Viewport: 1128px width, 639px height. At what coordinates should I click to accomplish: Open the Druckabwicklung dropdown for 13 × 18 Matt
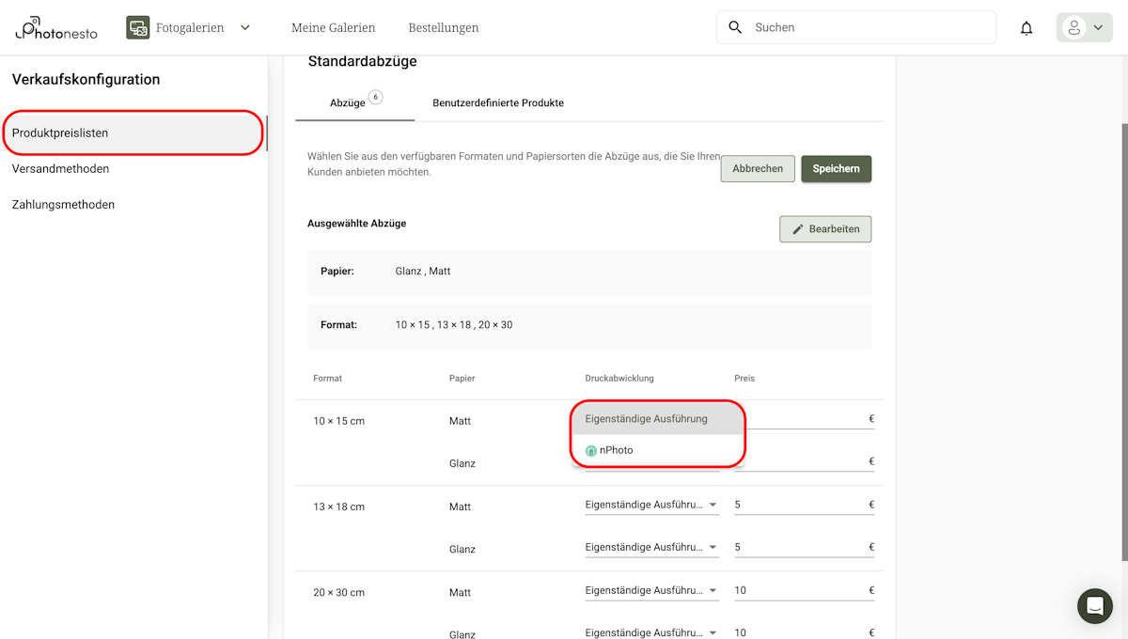[651, 505]
